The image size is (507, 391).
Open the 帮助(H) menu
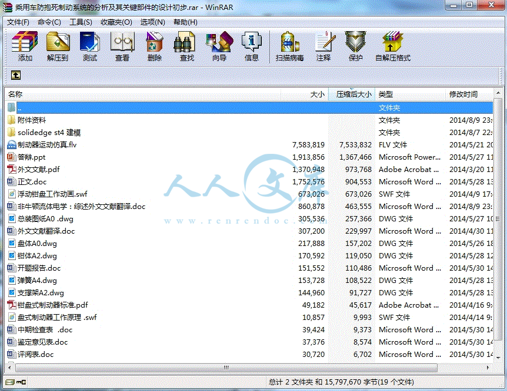click(x=185, y=22)
